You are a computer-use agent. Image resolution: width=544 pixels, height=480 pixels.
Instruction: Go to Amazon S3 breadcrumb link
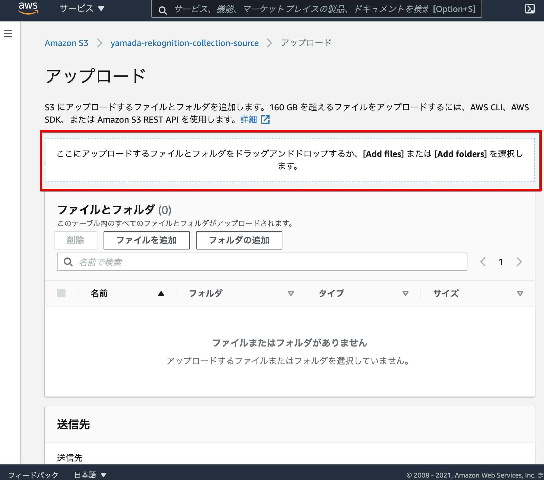[x=66, y=43]
